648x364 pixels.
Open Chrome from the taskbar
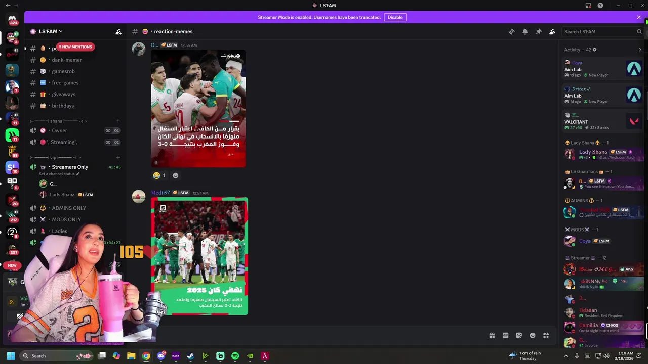[146, 356]
